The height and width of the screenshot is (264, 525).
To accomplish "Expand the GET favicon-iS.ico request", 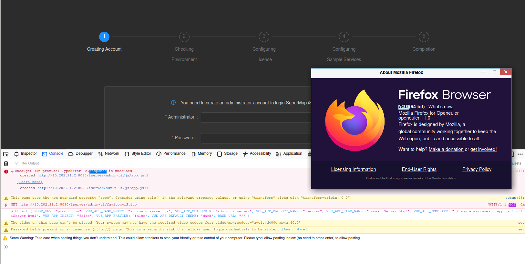I will tap(6, 205).
